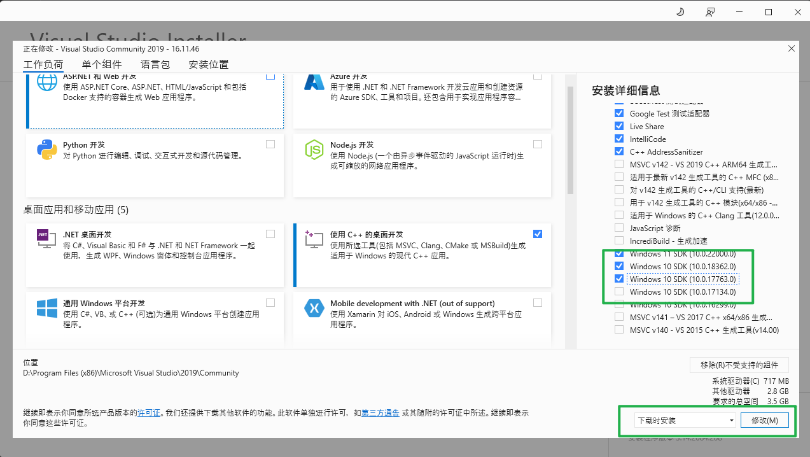Check the Python development workload checkbox

(270, 144)
